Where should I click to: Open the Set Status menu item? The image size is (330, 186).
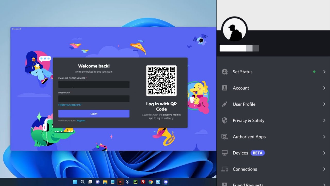[x=273, y=72]
